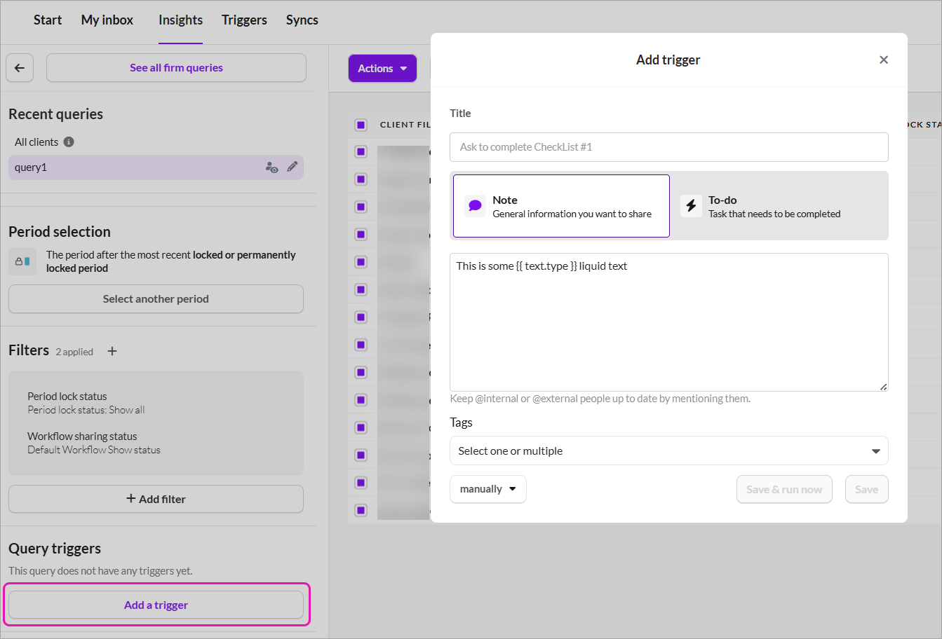Click into the trigger Title input field
Image resolution: width=942 pixels, height=639 pixels.
[x=668, y=147]
